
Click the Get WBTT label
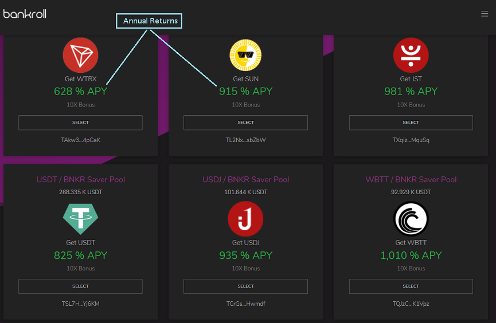[411, 243]
